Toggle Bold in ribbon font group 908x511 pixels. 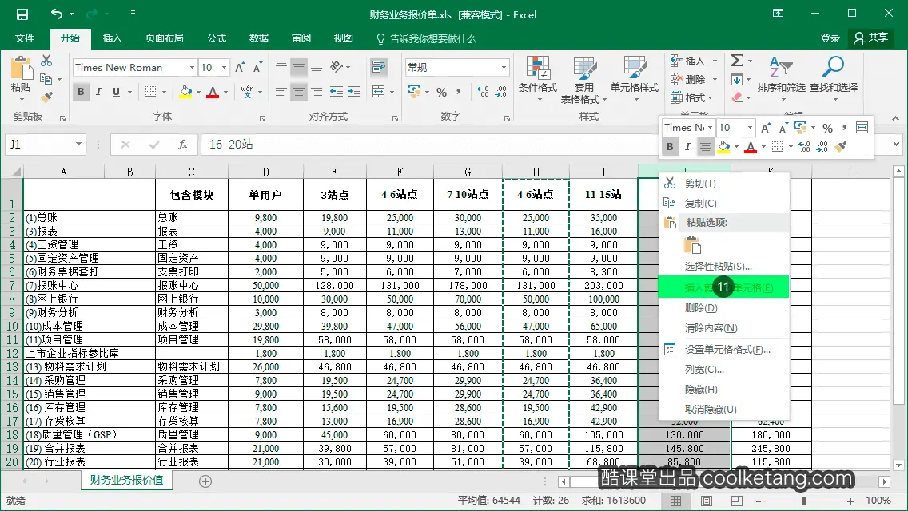pyautogui.click(x=81, y=92)
